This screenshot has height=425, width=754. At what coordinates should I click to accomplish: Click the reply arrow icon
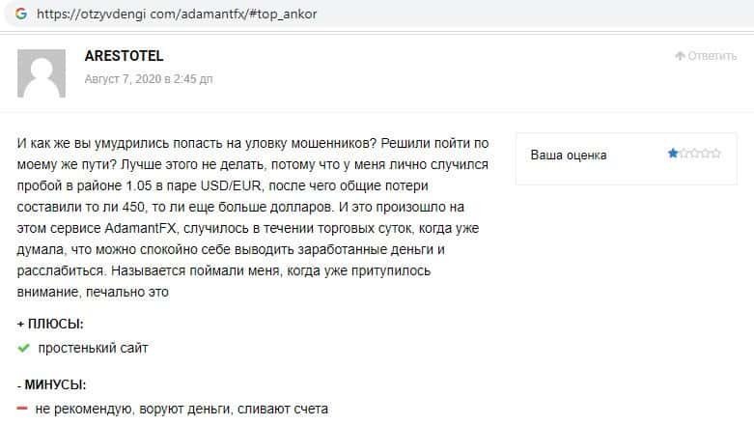pos(680,56)
